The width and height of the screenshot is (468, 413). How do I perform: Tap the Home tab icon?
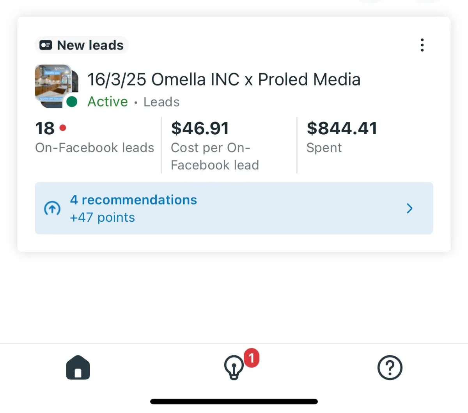[78, 367]
